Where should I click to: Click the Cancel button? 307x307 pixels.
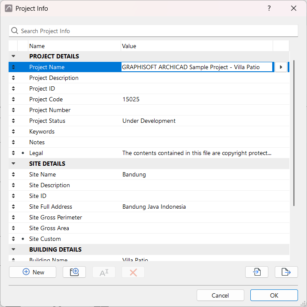[x=220, y=295]
